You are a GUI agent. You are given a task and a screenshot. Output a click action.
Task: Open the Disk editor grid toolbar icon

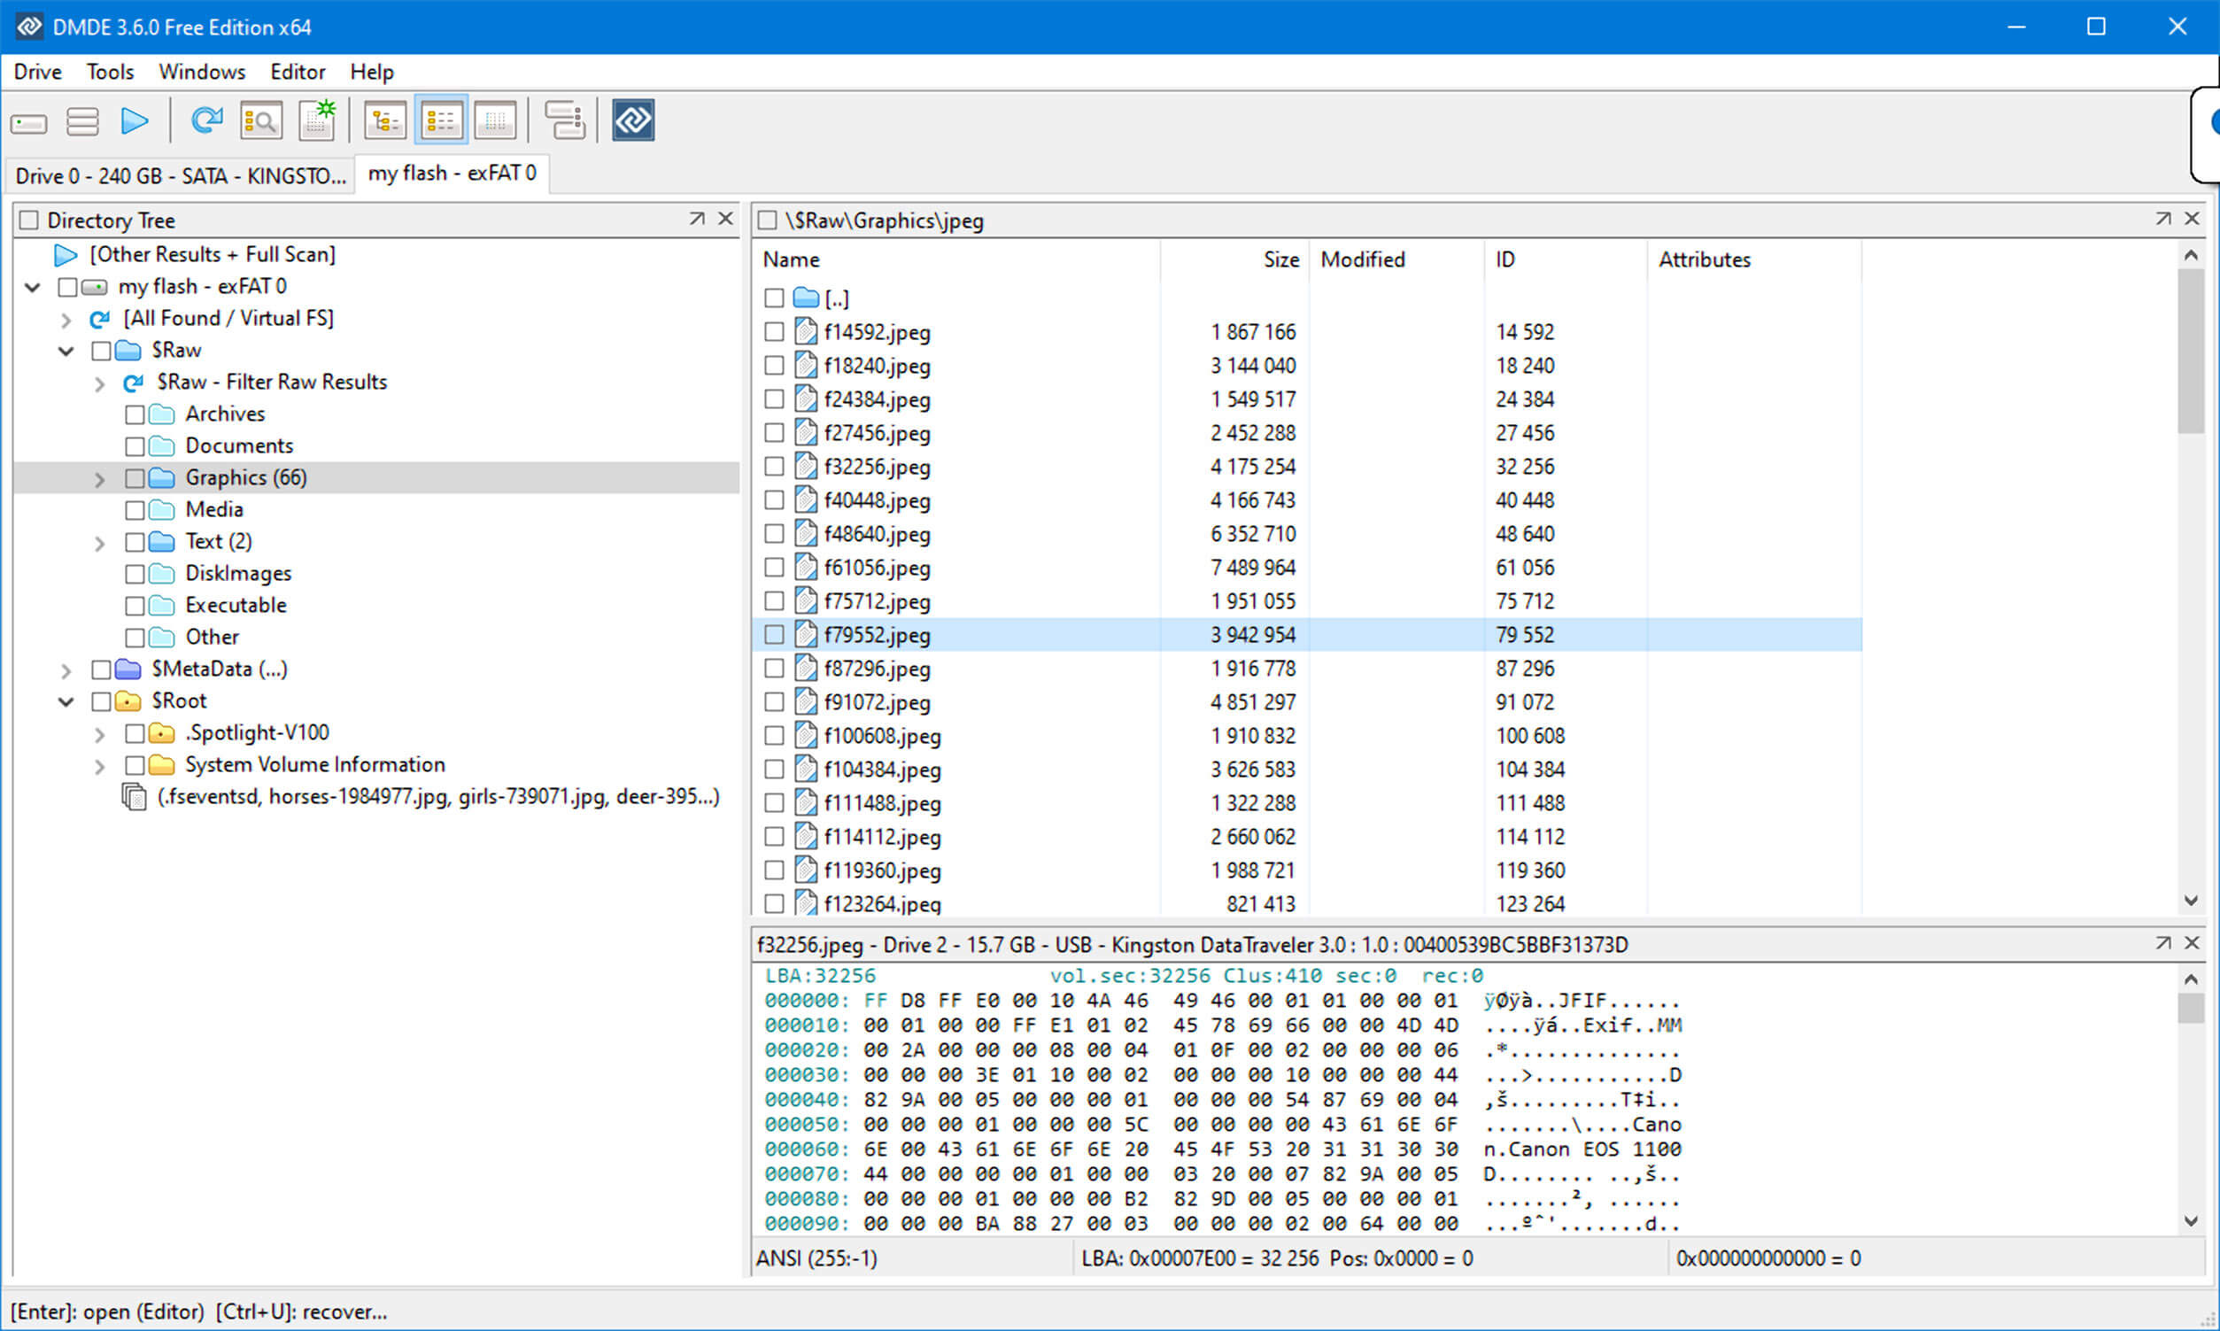[x=495, y=120]
